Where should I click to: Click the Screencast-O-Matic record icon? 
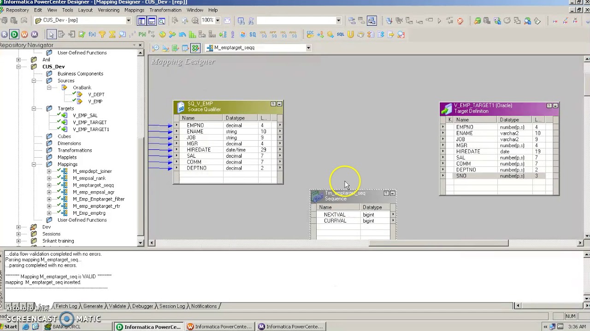point(67,319)
